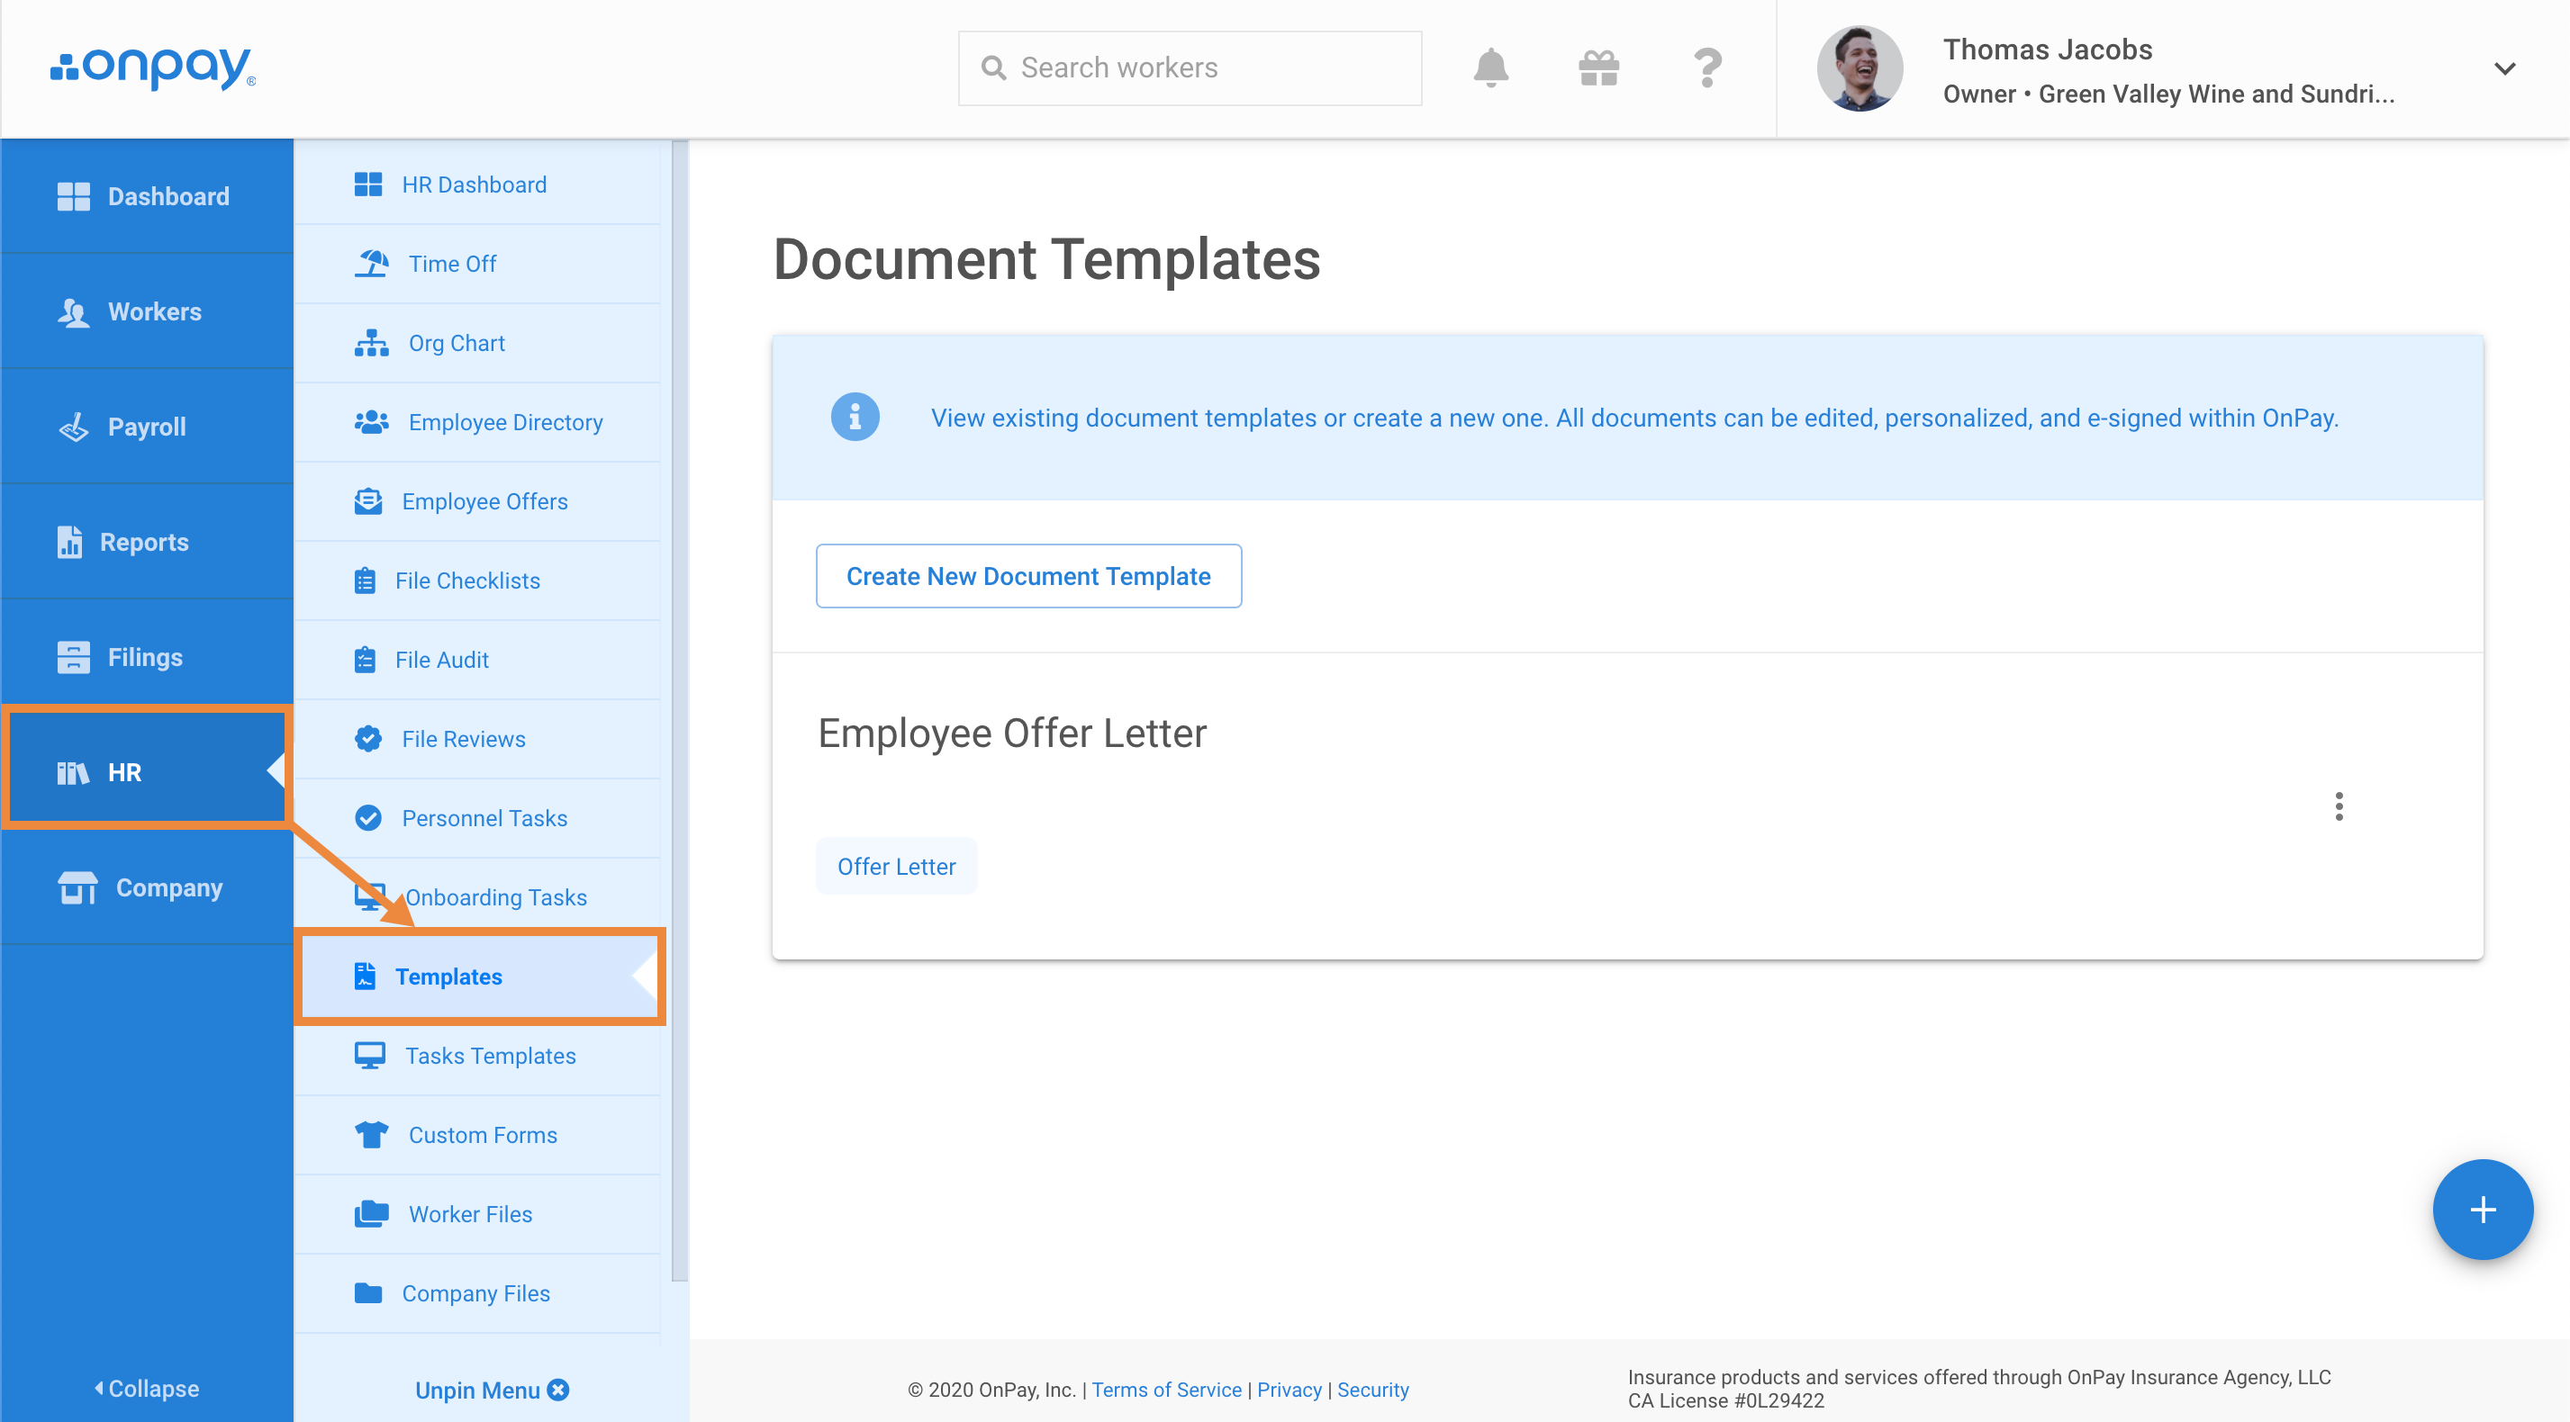The image size is (2570, 1422).
Task: Click the Worker Files folders icon
Action: click(371, 1213)
